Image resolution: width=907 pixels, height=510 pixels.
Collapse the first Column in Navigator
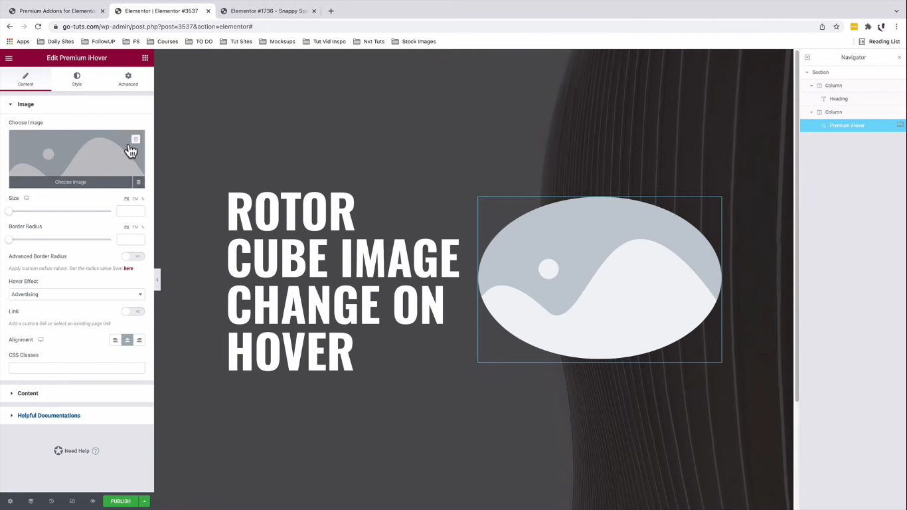pos(811,86)
